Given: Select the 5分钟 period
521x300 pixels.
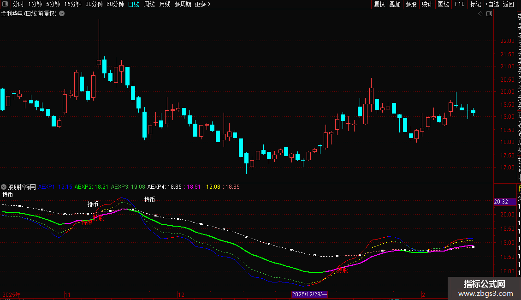Looking at the screenshot, I should 53,4.
